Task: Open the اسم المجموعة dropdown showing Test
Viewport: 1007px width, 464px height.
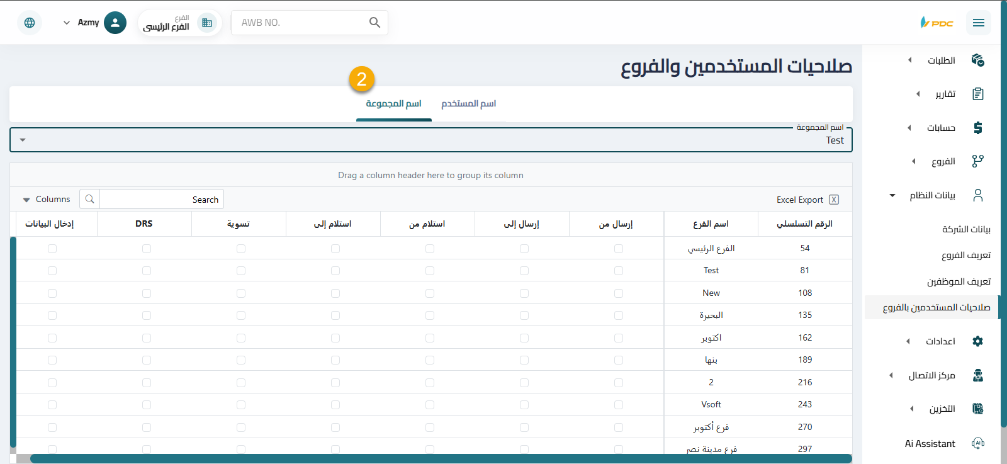Action: pyautogui.click(x=430, y=140)
